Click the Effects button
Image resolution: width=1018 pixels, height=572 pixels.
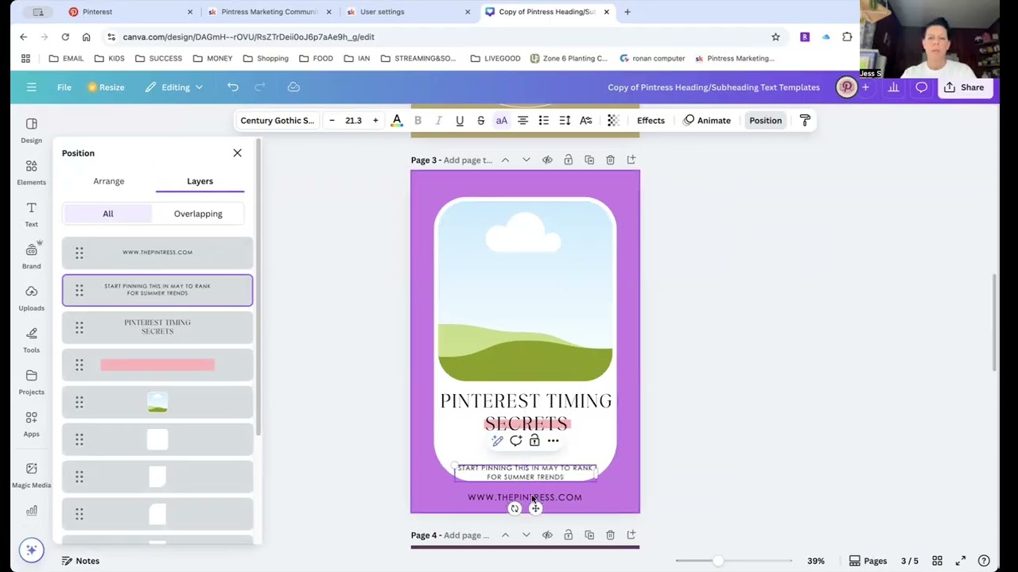pyautogui.click(x=651, y=121)
